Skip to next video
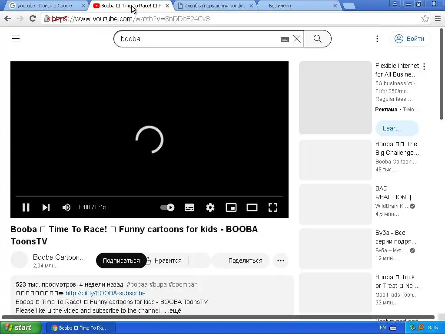This screenshot has width=445, height=334. [46, 207]
